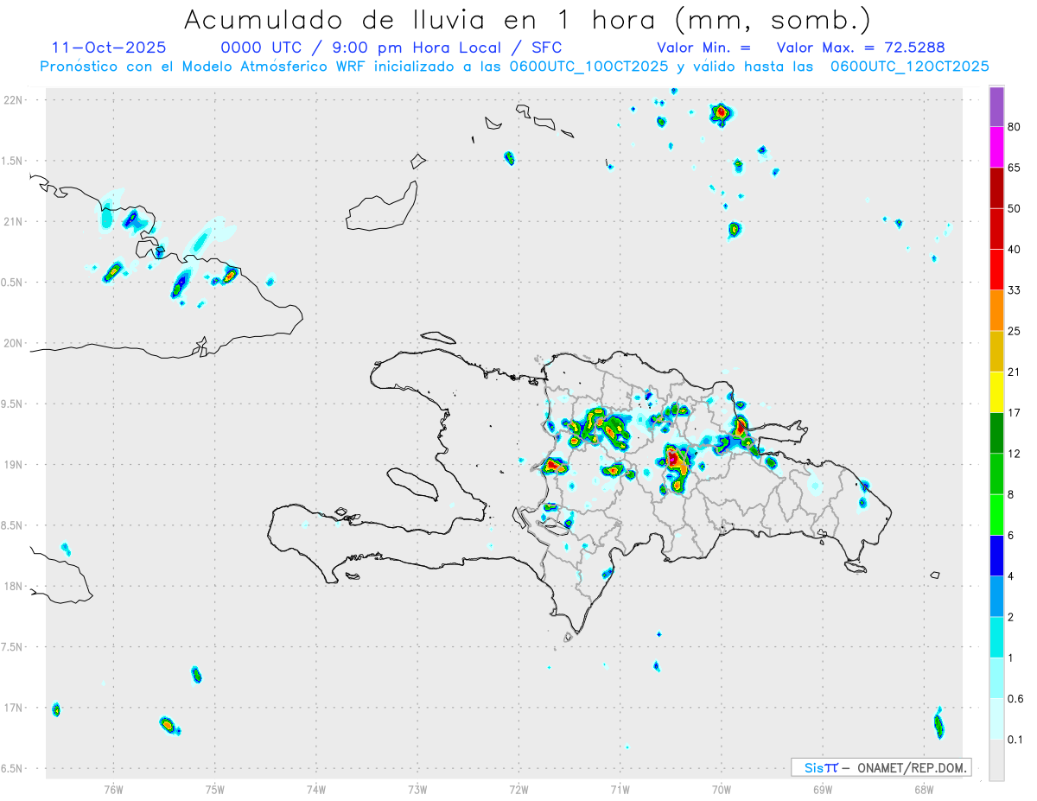This screenshot has height=801, width=1037.
Task: Click the colorbar label '25'
Action: [x=1014, y=331]
